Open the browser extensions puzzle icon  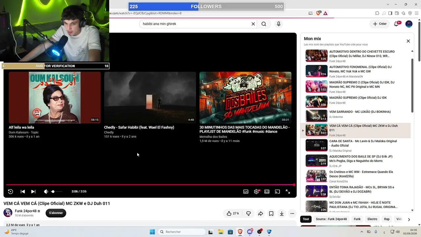click(x=377, y=13)
